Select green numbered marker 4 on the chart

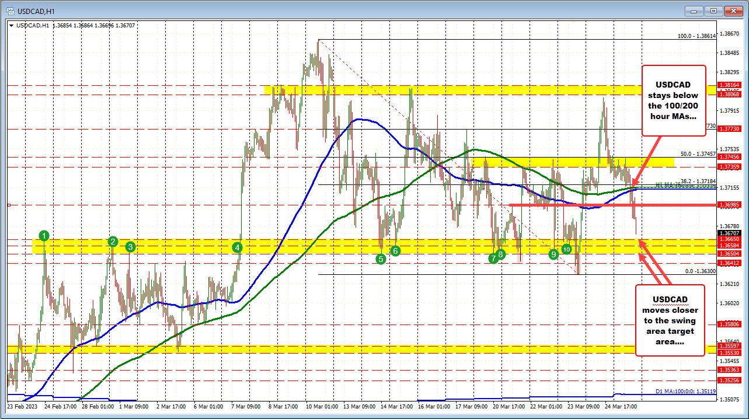[237, 247]
